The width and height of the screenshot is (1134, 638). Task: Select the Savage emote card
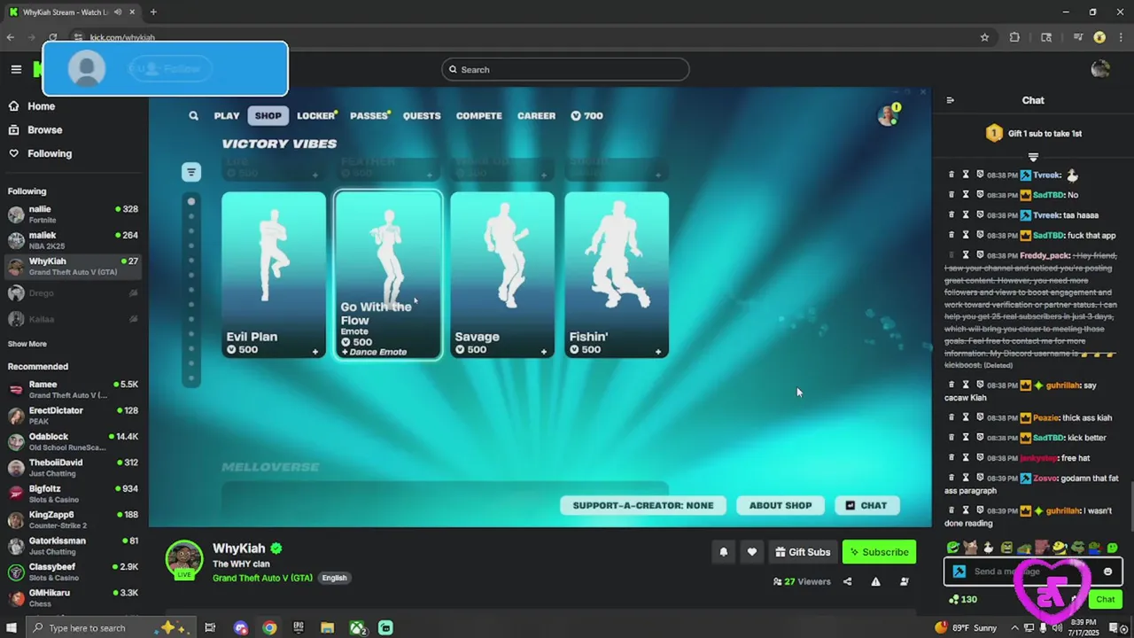pos(502,275)
